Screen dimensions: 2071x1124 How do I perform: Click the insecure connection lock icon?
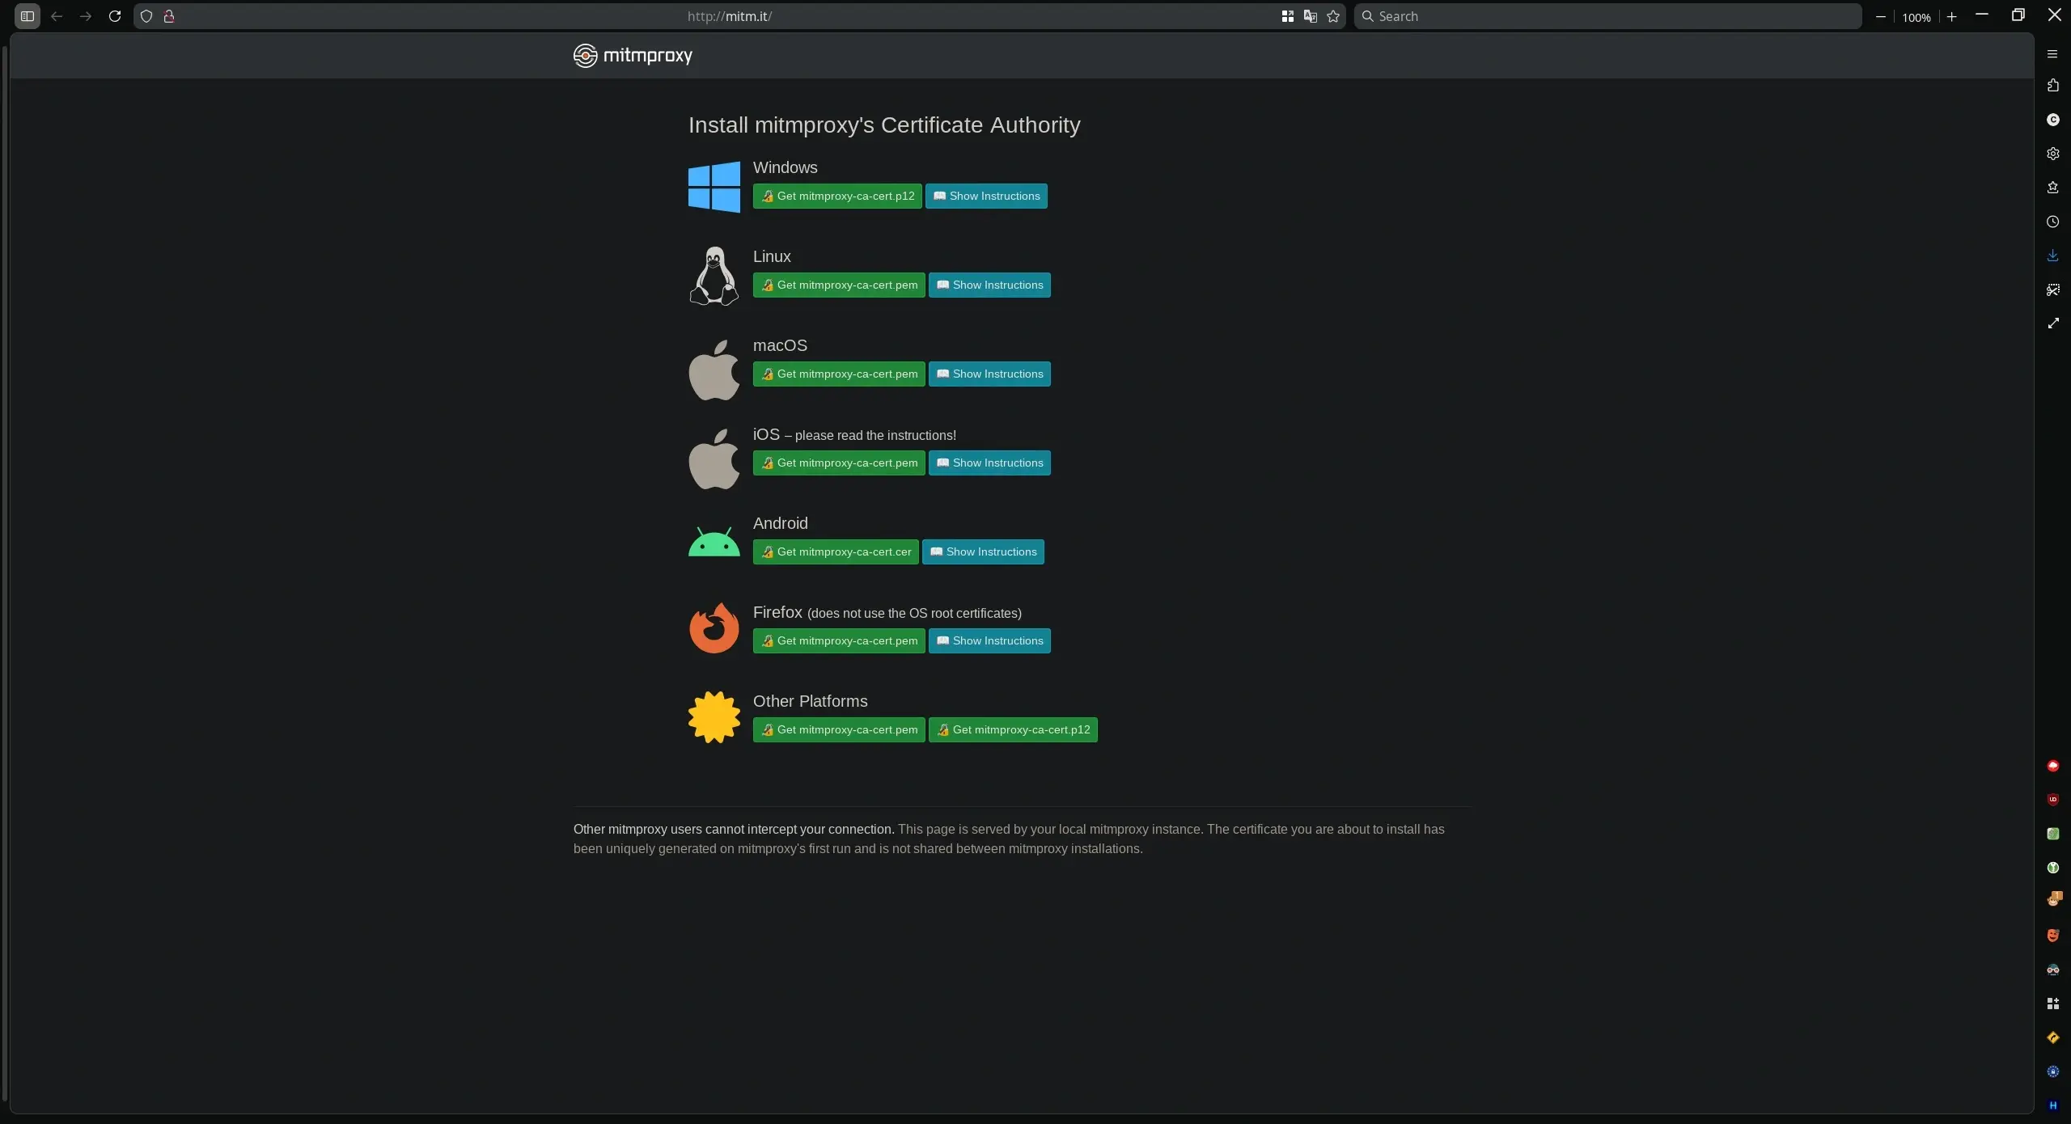(x=169, y=16)
